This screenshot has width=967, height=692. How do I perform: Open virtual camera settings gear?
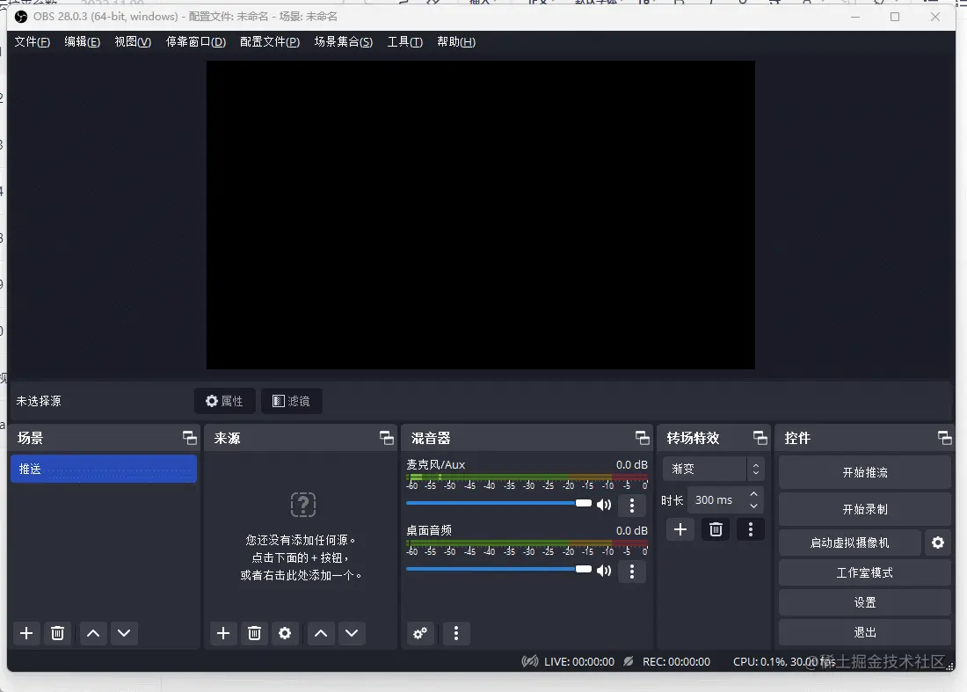[x=938, y=543]
